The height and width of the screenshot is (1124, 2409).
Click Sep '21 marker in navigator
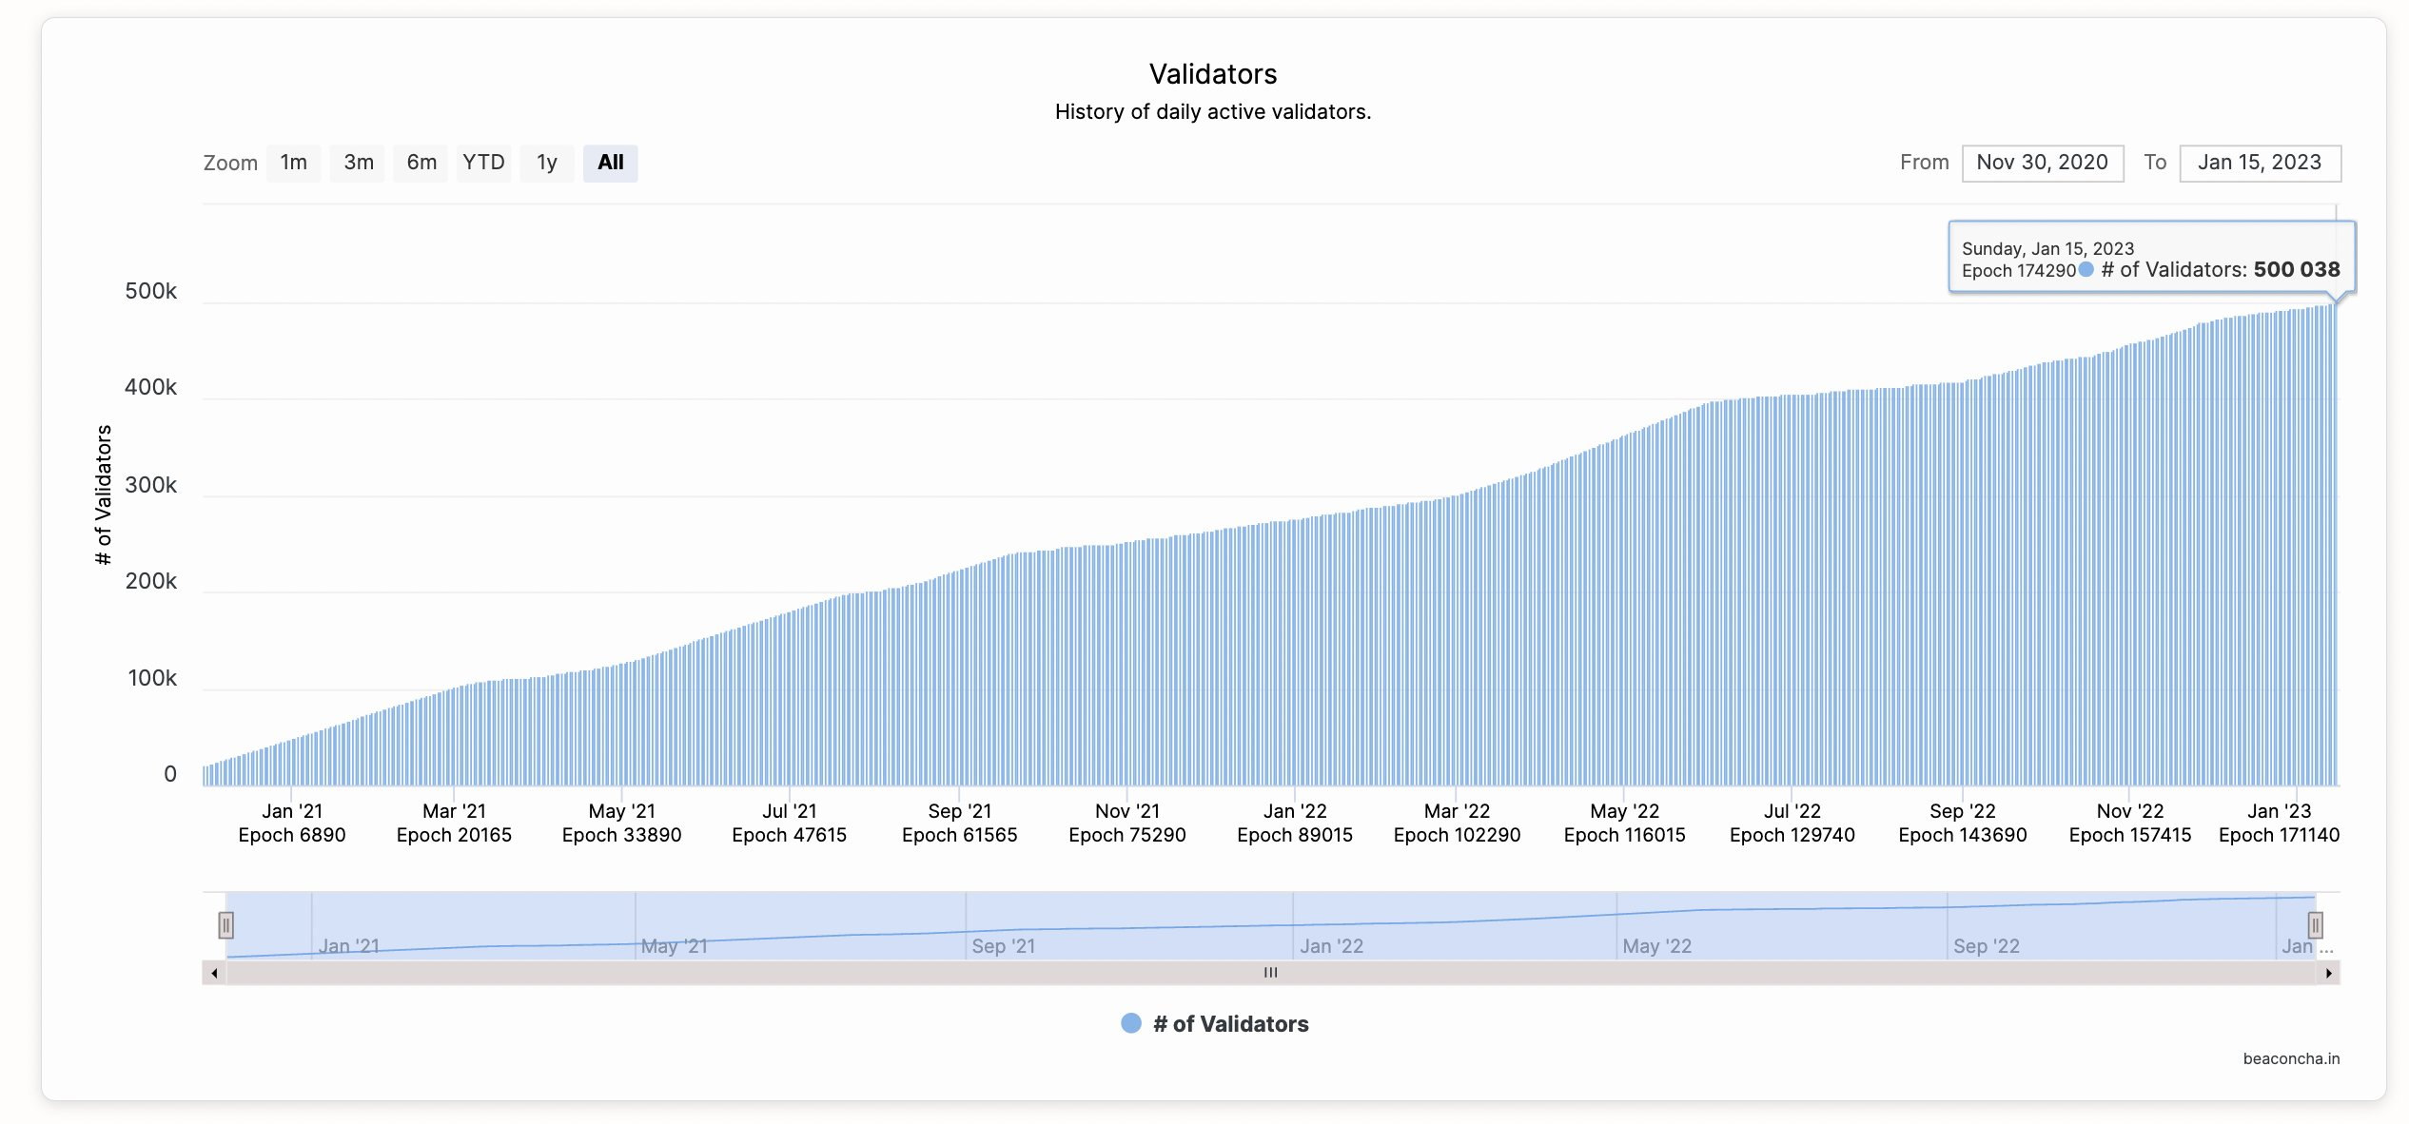1003,945
